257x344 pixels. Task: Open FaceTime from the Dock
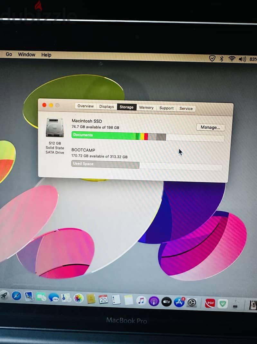[x=41, y=297]
